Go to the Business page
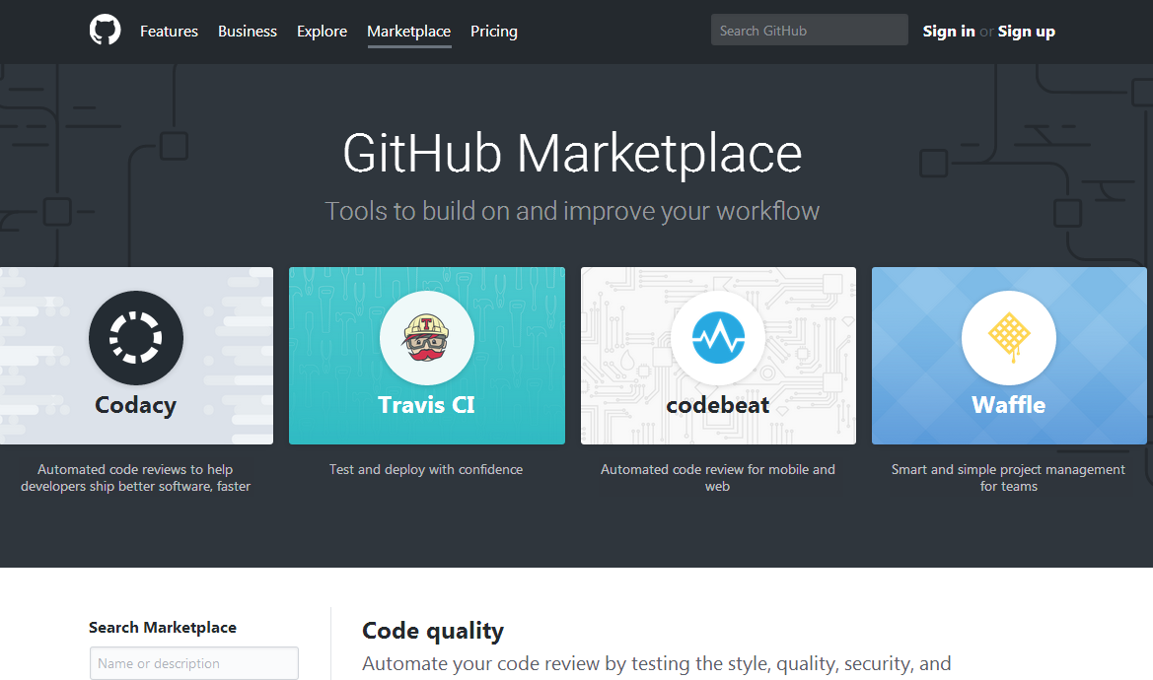Image resolution: width=1153 pixels, height=680 pixels. coord(247,32)
